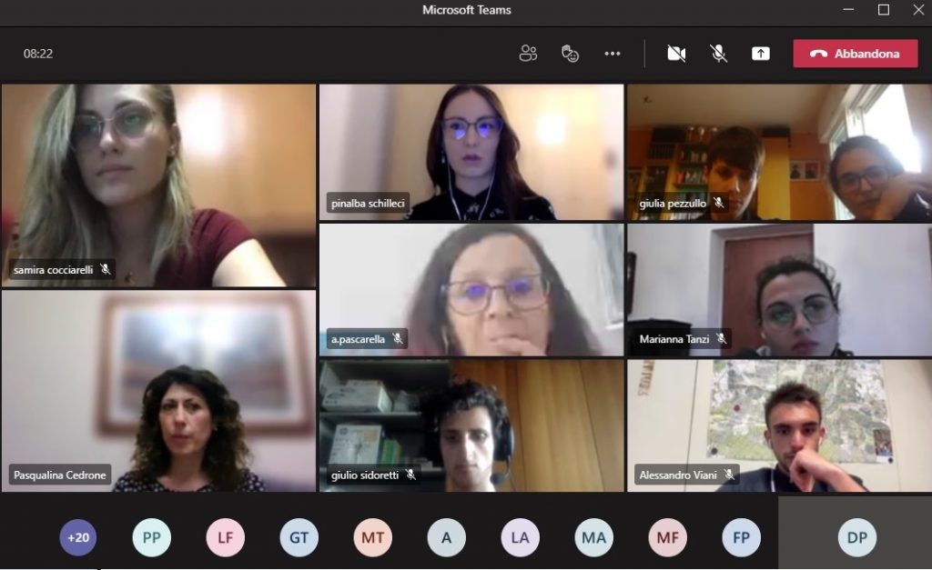Image resolution: width=932 pixels, height=570 pixels.
Task: Select giulio sidoretti's video tile
Action: 471,425
